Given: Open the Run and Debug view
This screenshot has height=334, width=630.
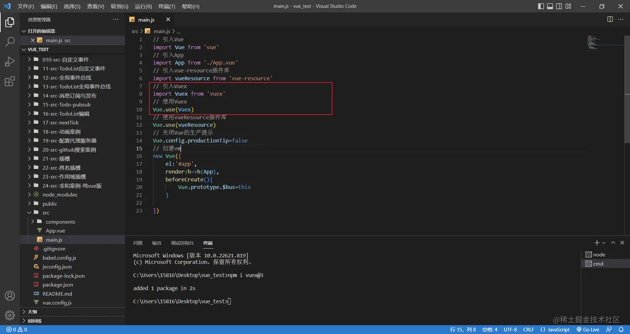Looking at the screenshot, I should coord(10,62).
